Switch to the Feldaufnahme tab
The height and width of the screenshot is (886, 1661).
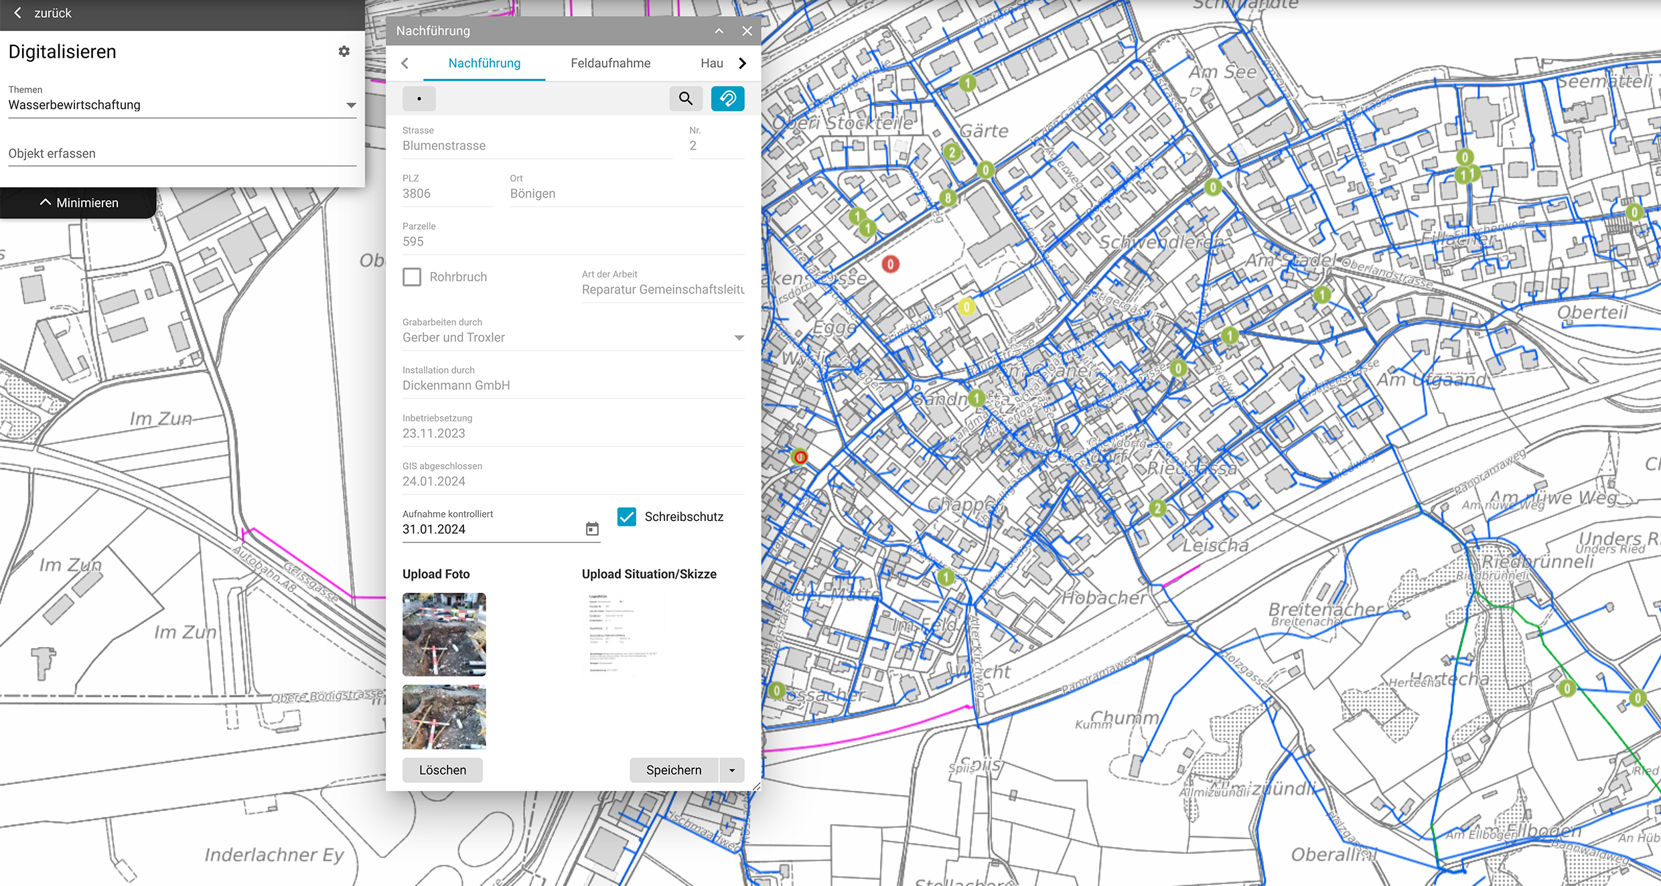pyautogui.click(x=610, y=63)
